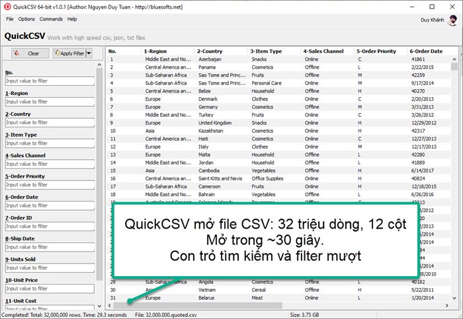This screenshot has height=319, width=463.
Task: Select the Denmark country cell
Action: click(208, 99)
